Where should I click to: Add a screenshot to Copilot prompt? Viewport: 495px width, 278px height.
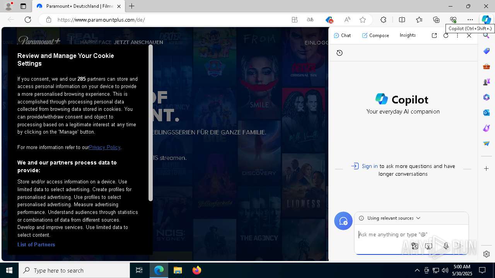pyautogui.click(x=429, y=246)
